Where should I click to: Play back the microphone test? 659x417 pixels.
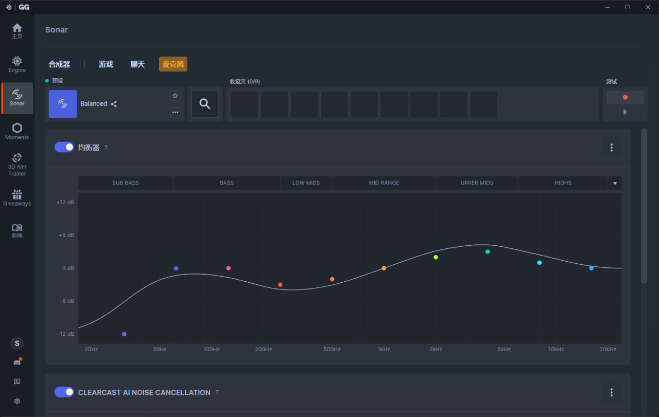click(x=625, y=112)
